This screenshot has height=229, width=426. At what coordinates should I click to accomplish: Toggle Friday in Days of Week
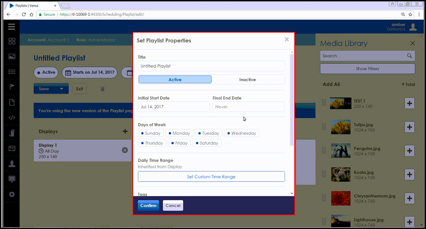click(x=179, y=143)
